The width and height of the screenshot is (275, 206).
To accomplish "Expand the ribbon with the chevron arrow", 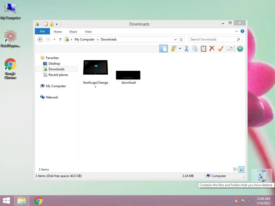I will (x=236, y=31).
